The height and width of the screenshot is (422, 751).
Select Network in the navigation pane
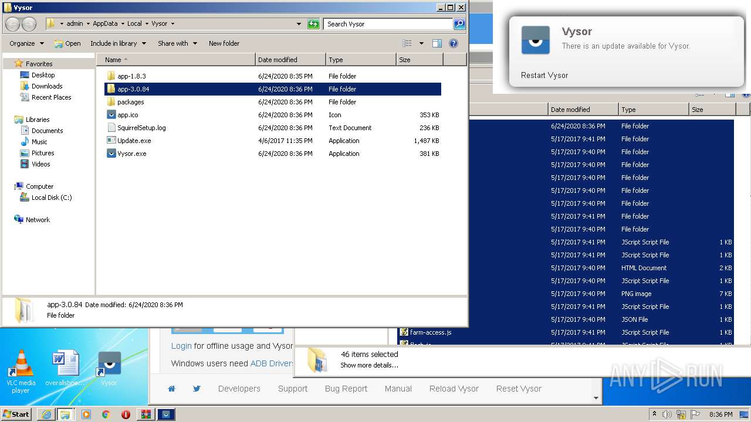click(38, 220)
